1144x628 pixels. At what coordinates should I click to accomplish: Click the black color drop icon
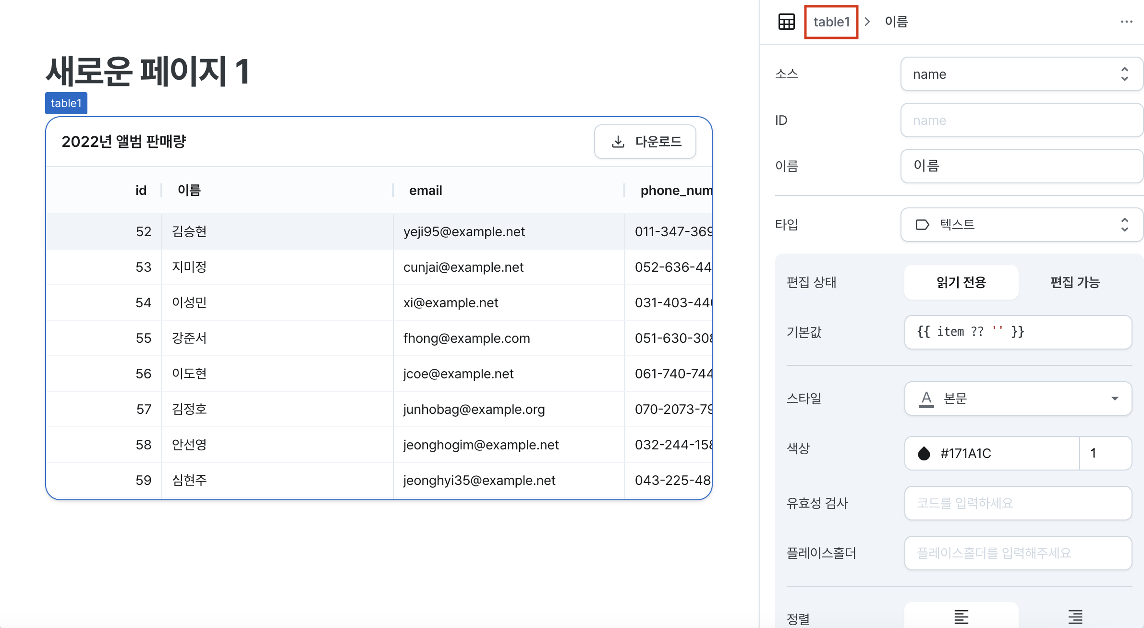pyautogui.click(x=924, y=453)
